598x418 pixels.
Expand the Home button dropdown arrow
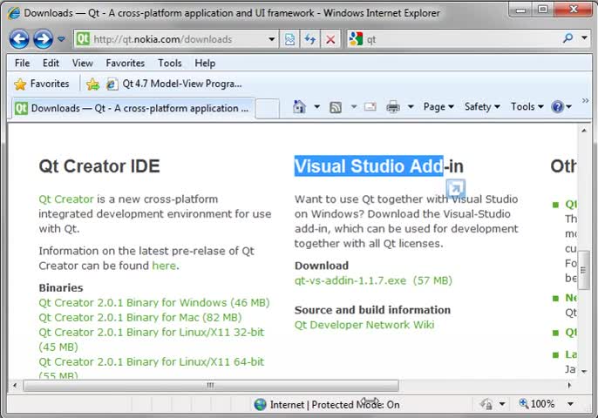click(317, 107)
